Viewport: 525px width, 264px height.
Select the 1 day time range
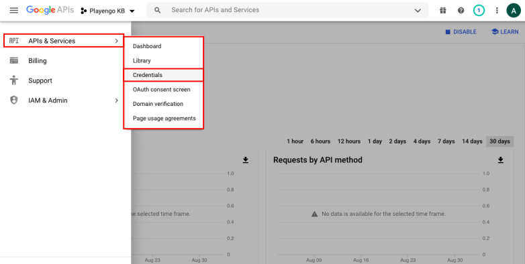pyautogui.click(x=375, y=141)
